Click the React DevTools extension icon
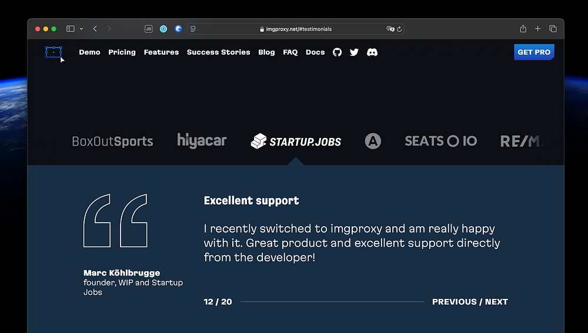Viewport: 588px width, 333px height. 163,29
